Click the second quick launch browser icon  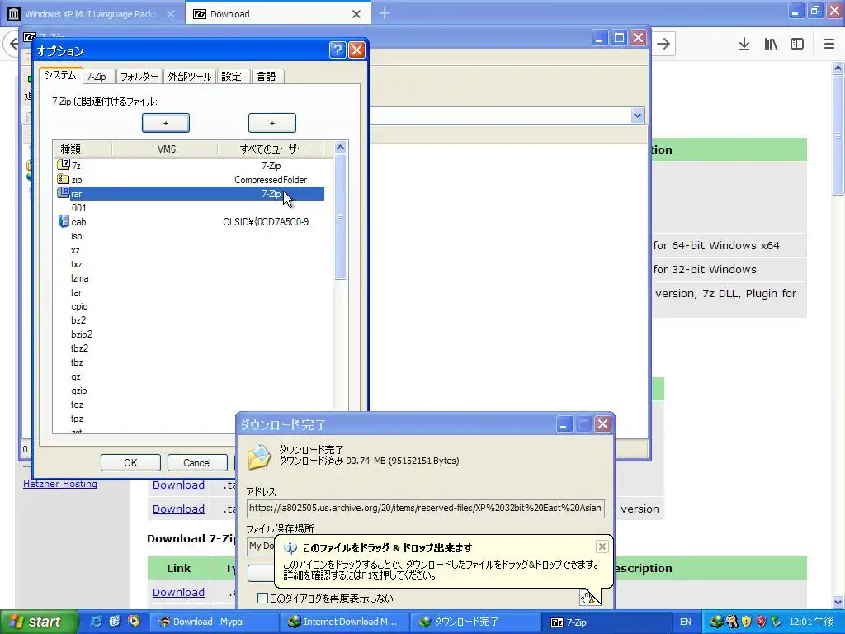(115, 622)
